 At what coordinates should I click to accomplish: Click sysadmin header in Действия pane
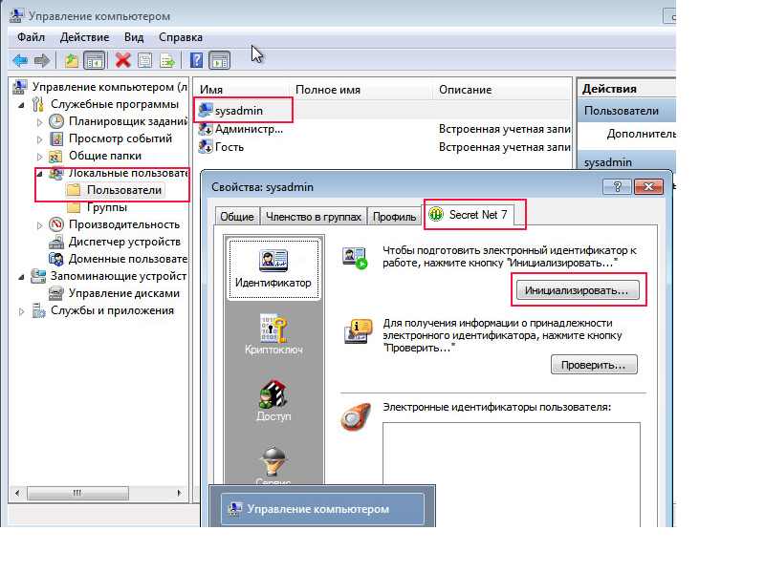coord(627,161)
